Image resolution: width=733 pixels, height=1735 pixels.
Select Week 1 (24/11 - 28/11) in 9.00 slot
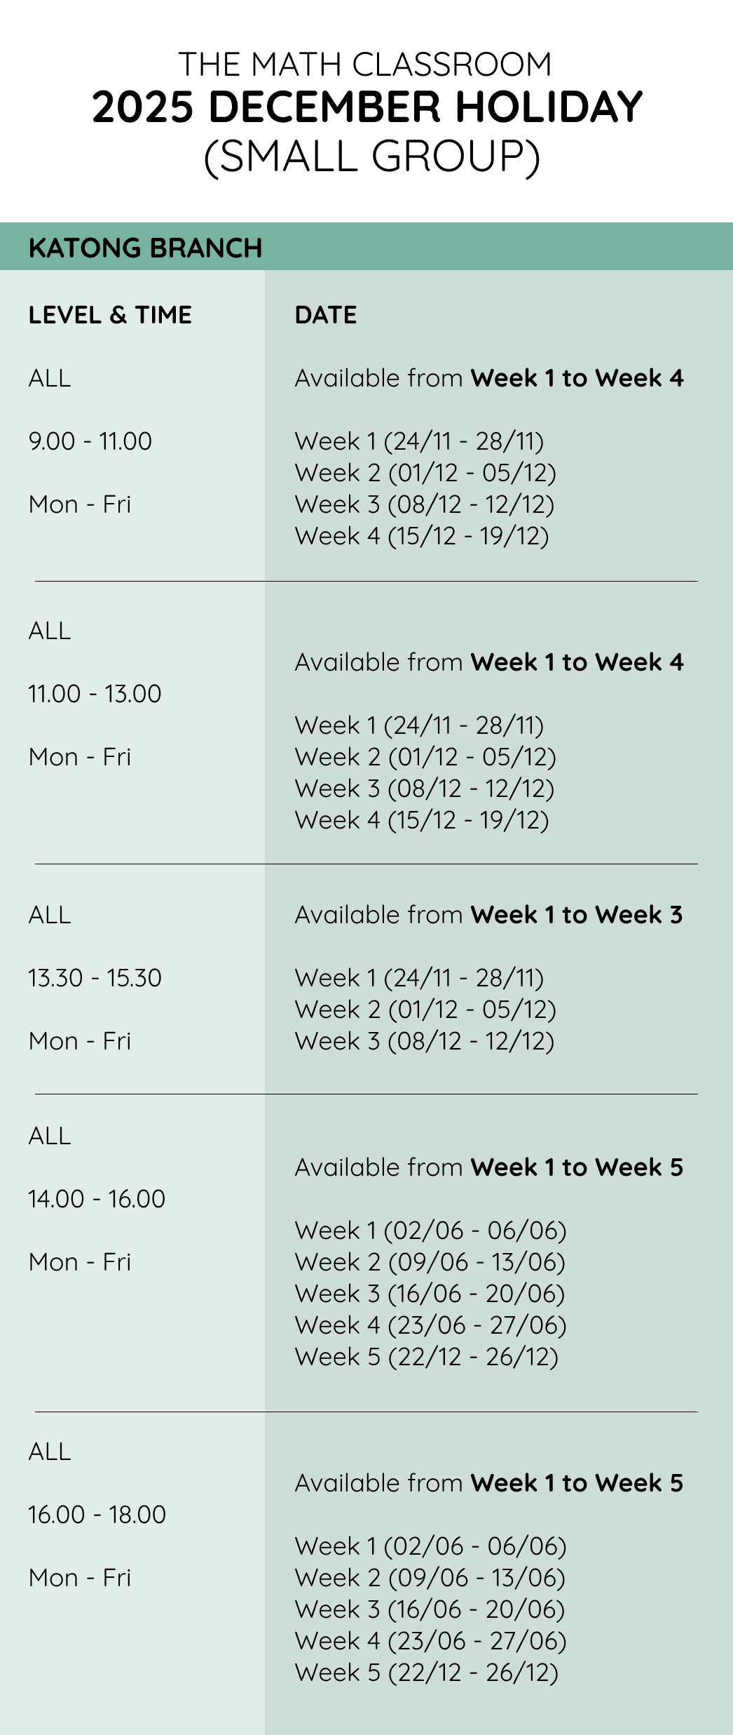coord(419,441)
